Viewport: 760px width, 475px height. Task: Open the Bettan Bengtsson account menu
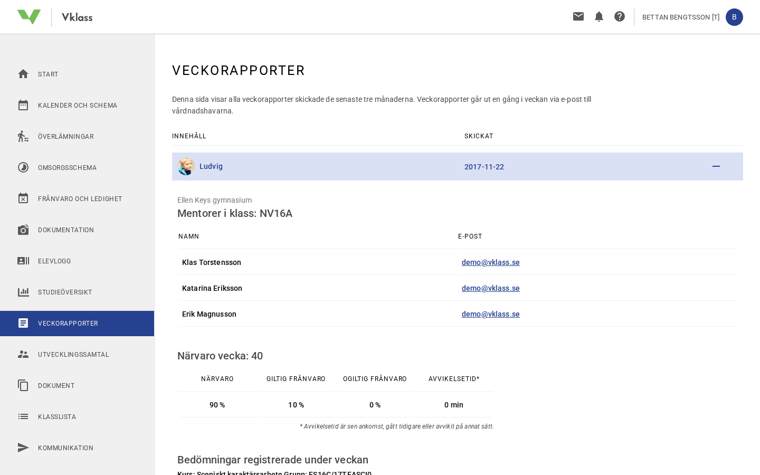[x=681, y=17]
